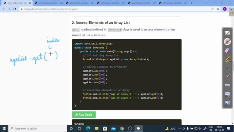
Task: Open network settings icon in system tray
Action: click(x=196, y=129)
